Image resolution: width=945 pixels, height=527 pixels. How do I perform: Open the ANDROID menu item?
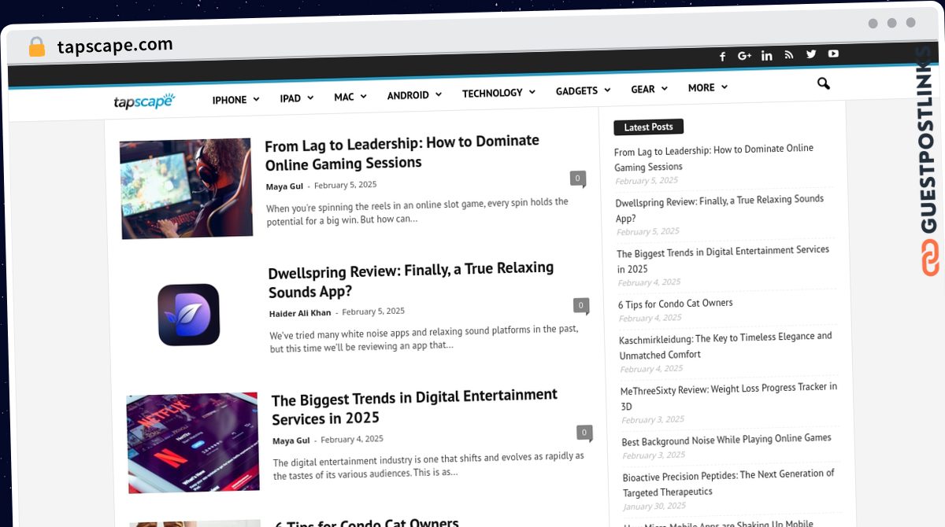point(408,95)
